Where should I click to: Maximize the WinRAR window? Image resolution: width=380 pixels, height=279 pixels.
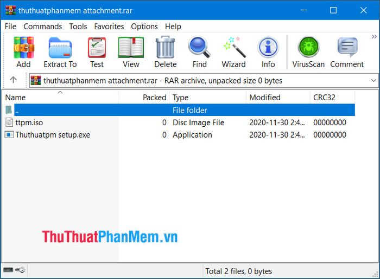pos(333,10)
